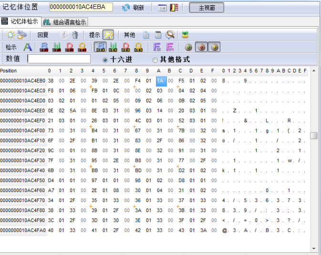321x255 pixels.
Task: Select Byte DEC display format icon
Action: tap(44, 47)
